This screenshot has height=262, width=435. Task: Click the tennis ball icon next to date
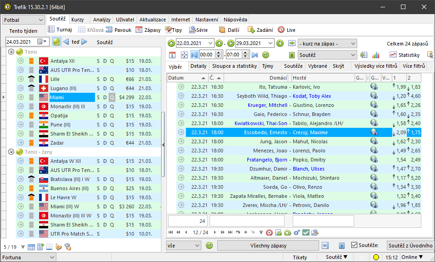pyautogui.click(x=56, y=42)
